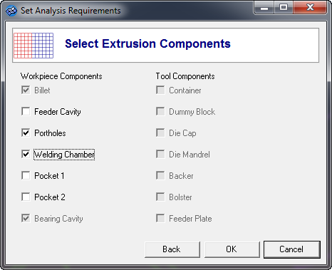Click the Feeder Plate checkbox
332x270 pixels.
(x=160, y=218)
